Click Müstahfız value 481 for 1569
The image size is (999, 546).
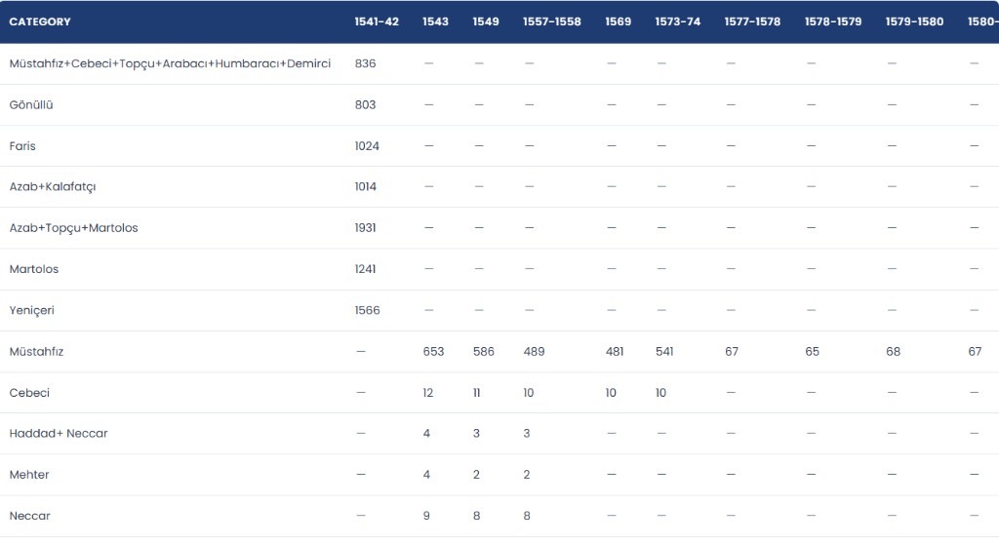tap(615, 351)
